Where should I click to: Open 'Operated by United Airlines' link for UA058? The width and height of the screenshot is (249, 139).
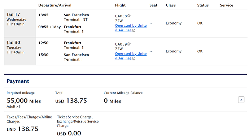131,28
